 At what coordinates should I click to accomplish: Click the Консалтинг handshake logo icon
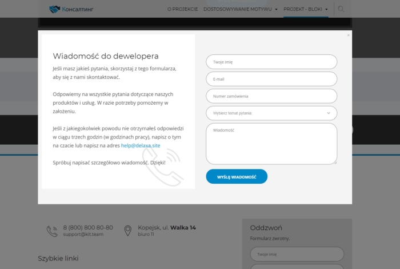(x=54, y=9)
